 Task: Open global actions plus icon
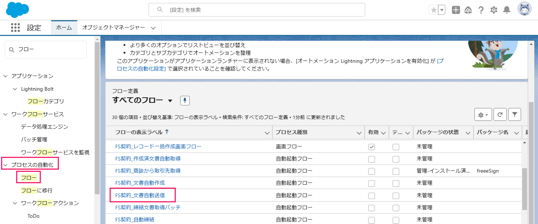pyautogui.click(x=456, y=10)
